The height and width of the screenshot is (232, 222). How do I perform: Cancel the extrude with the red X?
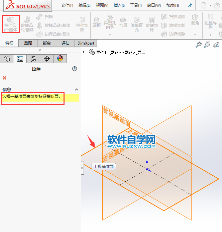coord(5,78)
